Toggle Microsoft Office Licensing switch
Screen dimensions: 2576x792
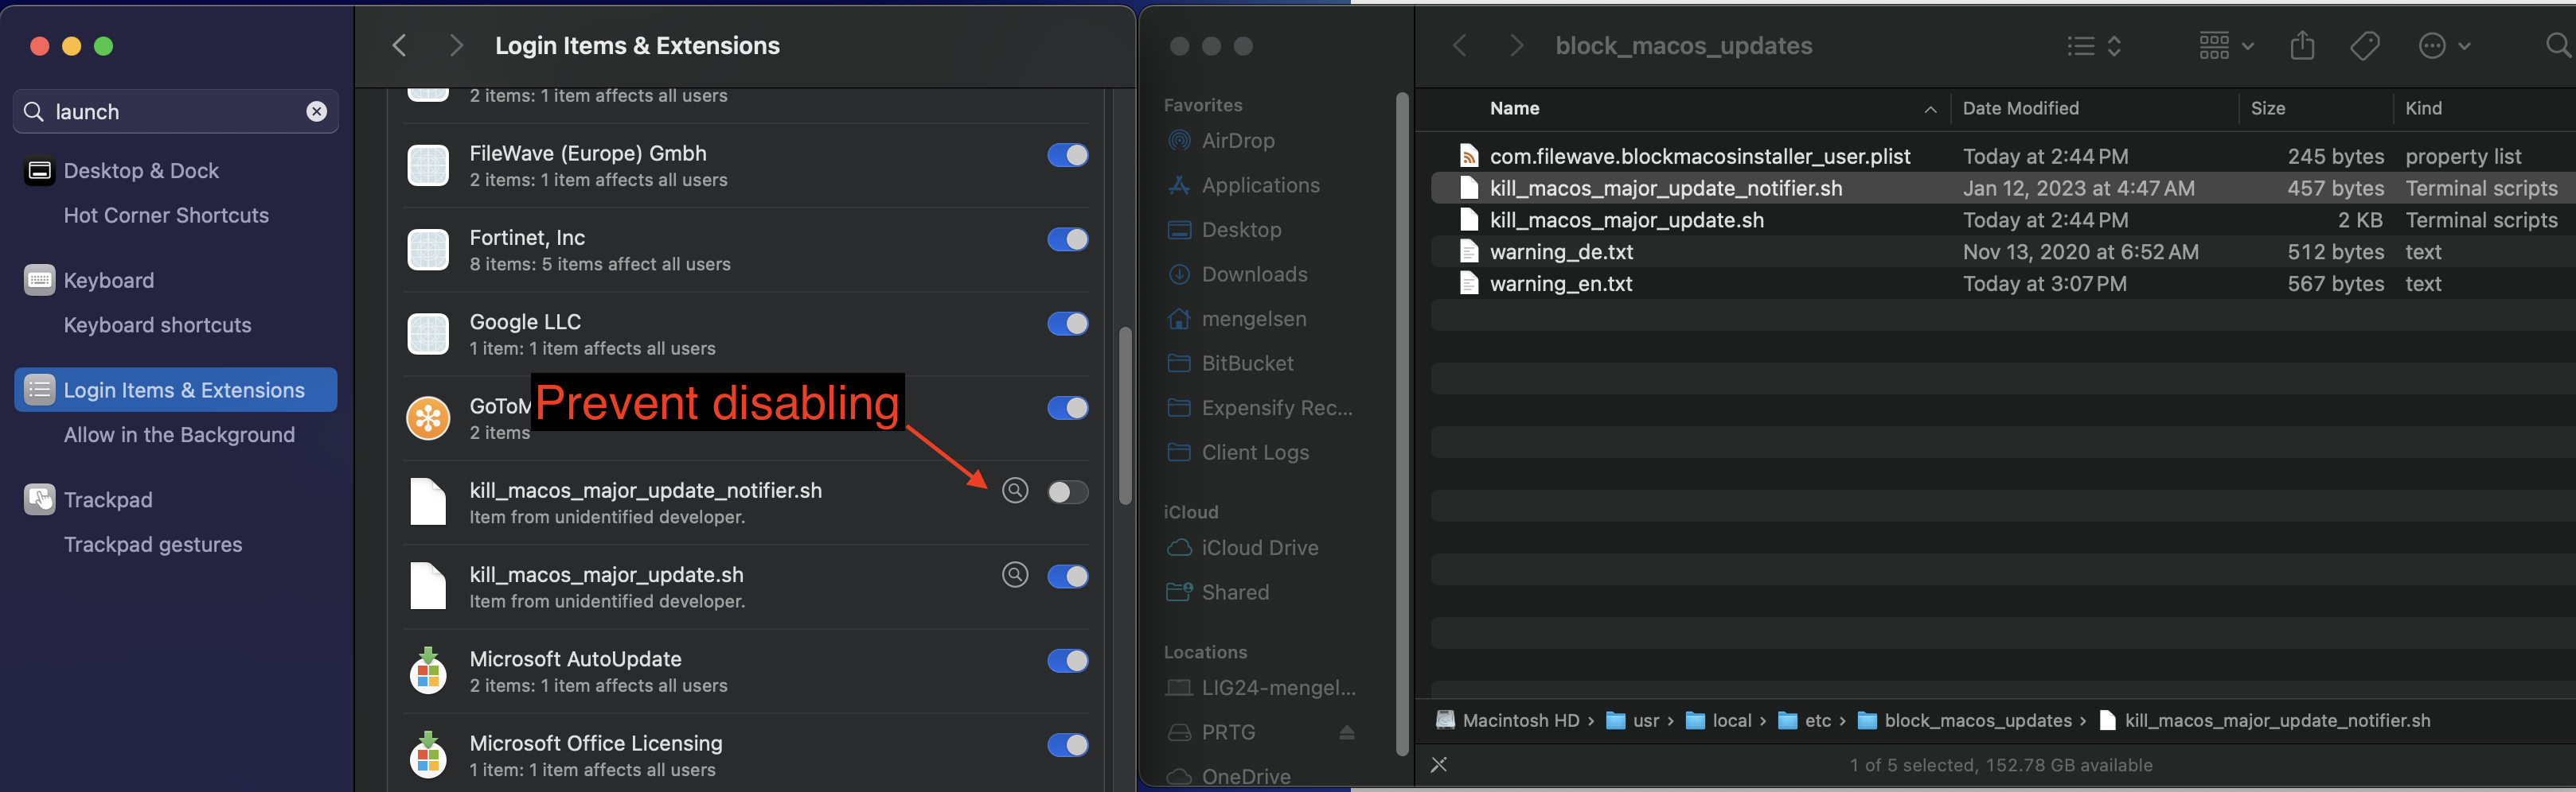point(1067,745)
